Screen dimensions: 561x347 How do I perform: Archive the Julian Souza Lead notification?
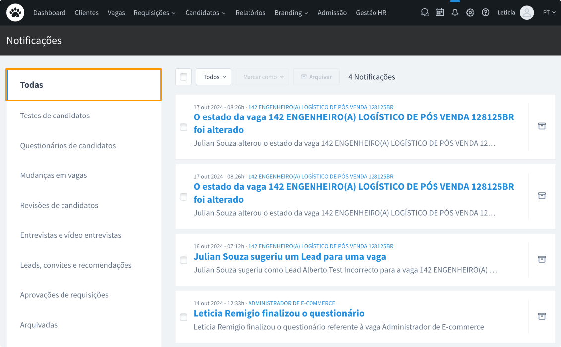(542, 259)
